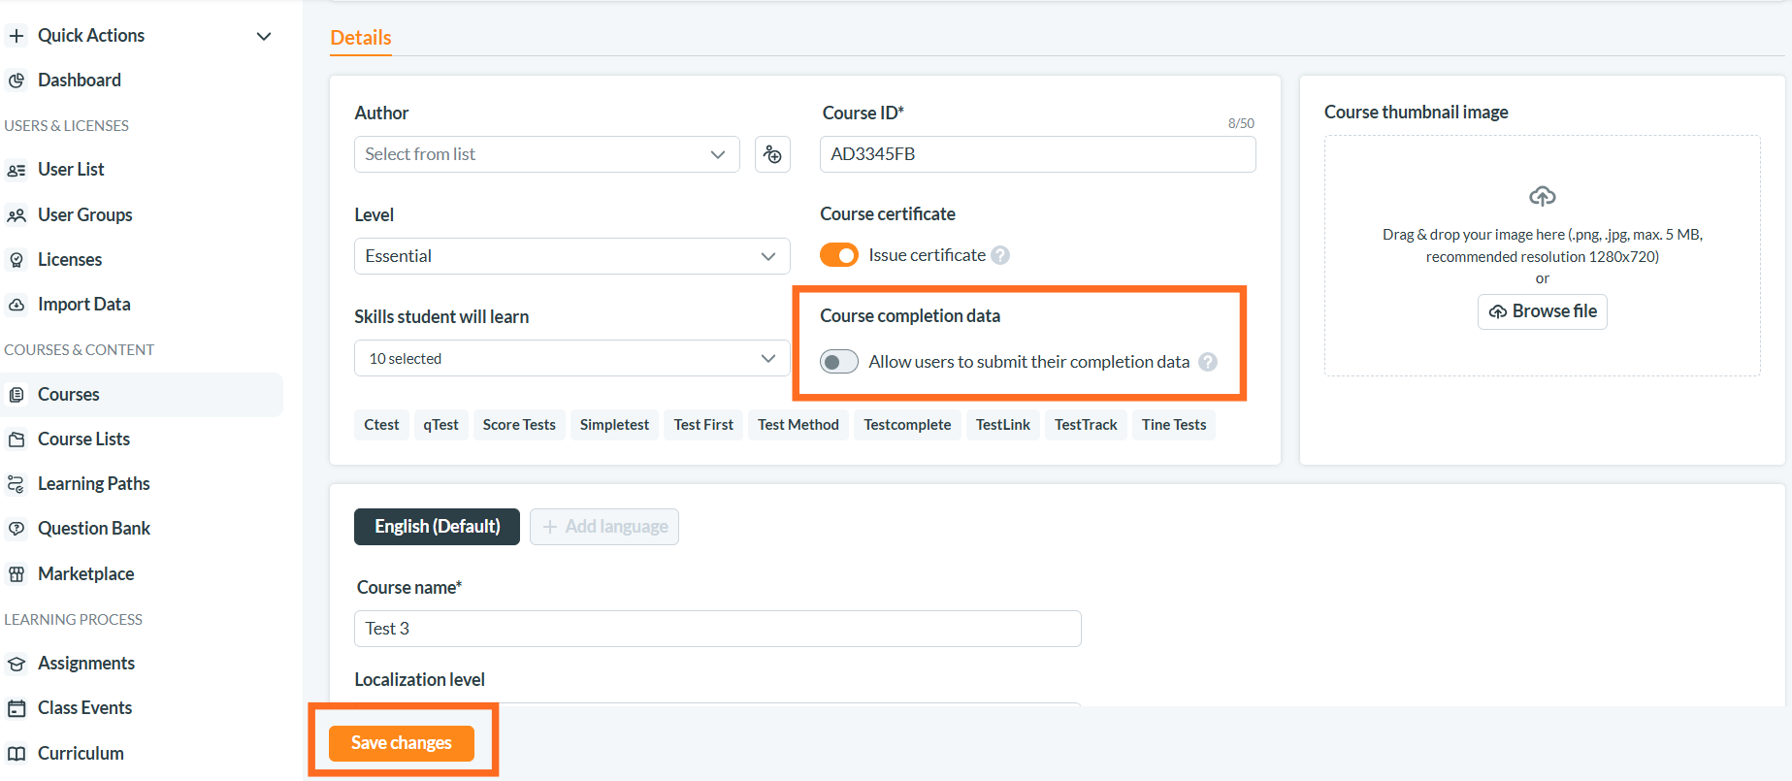The image size is (1792, 781).
Task: Click the Learning Paths icon
Action: (x=16, y=484)
